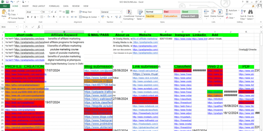Click the Increase Decimal icon
263x131 pixels.
point(116,17)
